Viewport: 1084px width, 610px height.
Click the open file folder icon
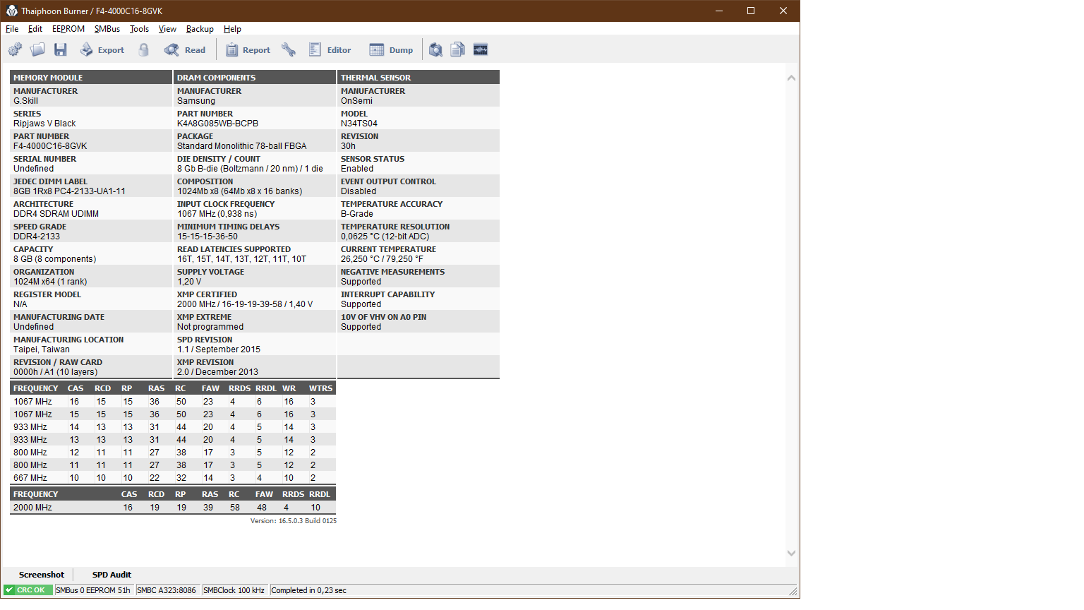click(37, 49)
